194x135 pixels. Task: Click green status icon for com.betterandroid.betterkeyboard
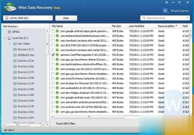[57, 36]
